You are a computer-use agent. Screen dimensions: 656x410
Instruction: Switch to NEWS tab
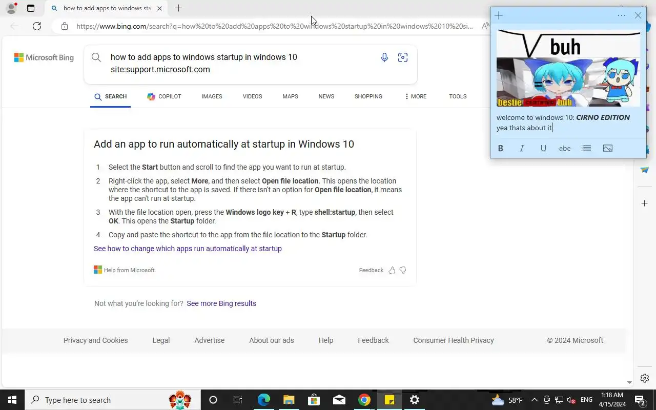coord(326,96)
